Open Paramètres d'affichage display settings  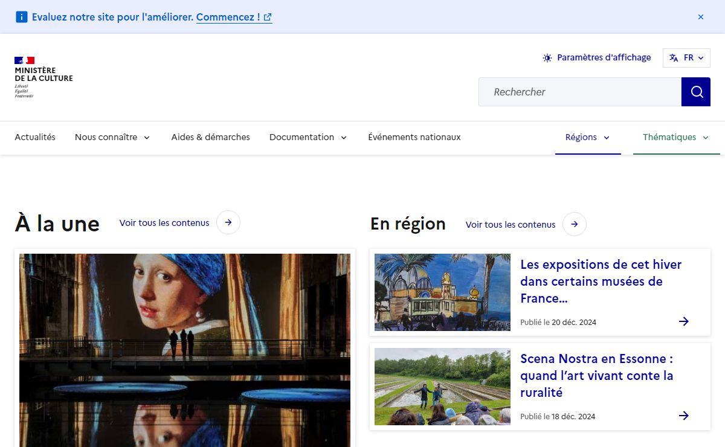[x=597, y=58]
